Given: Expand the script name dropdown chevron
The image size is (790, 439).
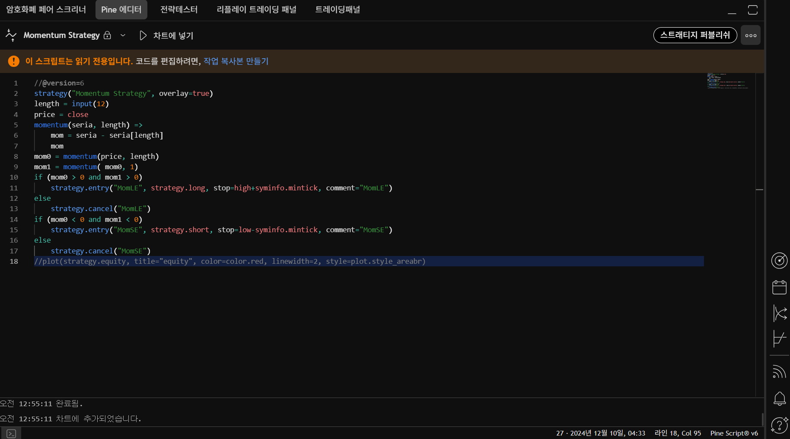Looking at the screenshot, I should (123, 35).
